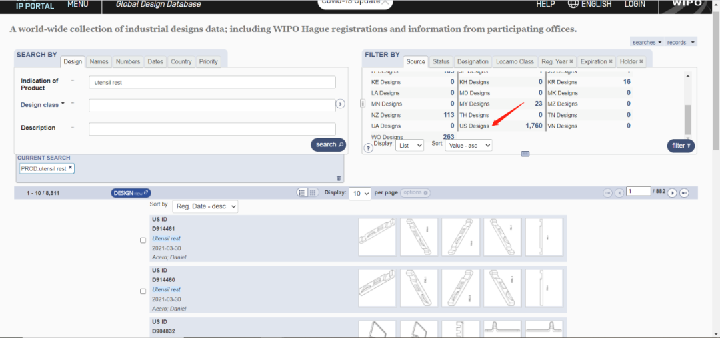Switch to list view icon in results bar
The width and height of the screenshot is (720, 338).
pyautogui.click(x=302, y=193)
